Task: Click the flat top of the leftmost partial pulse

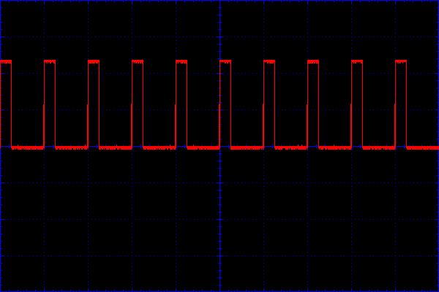Action: 5,62
